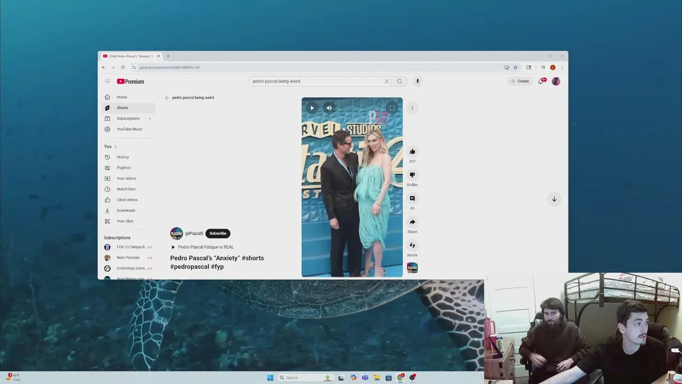This screenshot has height=384, width=682.
Task: Click into the YouTube search field
Action: click(317, 81)
